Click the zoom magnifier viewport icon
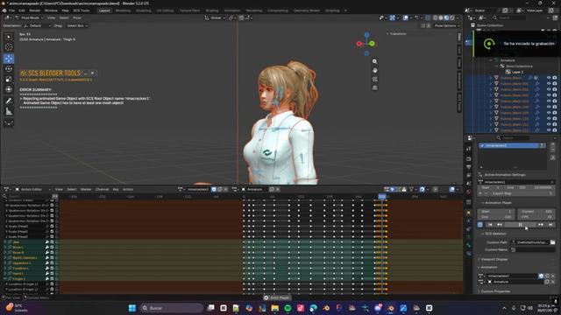This screenshot has width=561, height=315. [x=374, y=61]
